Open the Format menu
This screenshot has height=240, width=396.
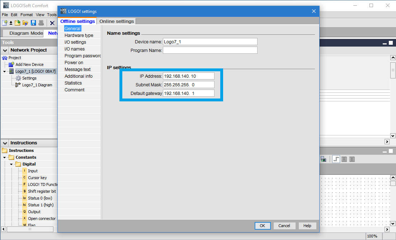(27, 15)
